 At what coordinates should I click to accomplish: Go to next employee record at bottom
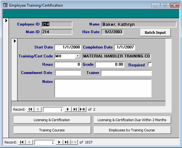[x=59, y=142]
